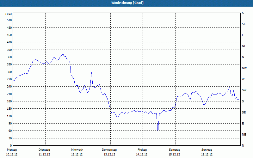Click the Windrichtung [Grad] chart title

(127, 3)
